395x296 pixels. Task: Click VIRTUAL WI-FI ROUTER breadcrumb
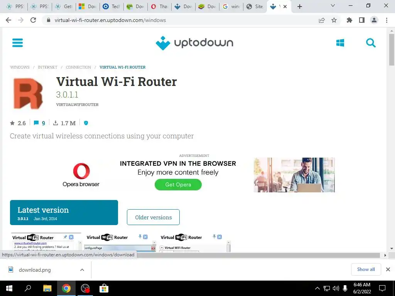pyautogui.click(x=122, y=67)
